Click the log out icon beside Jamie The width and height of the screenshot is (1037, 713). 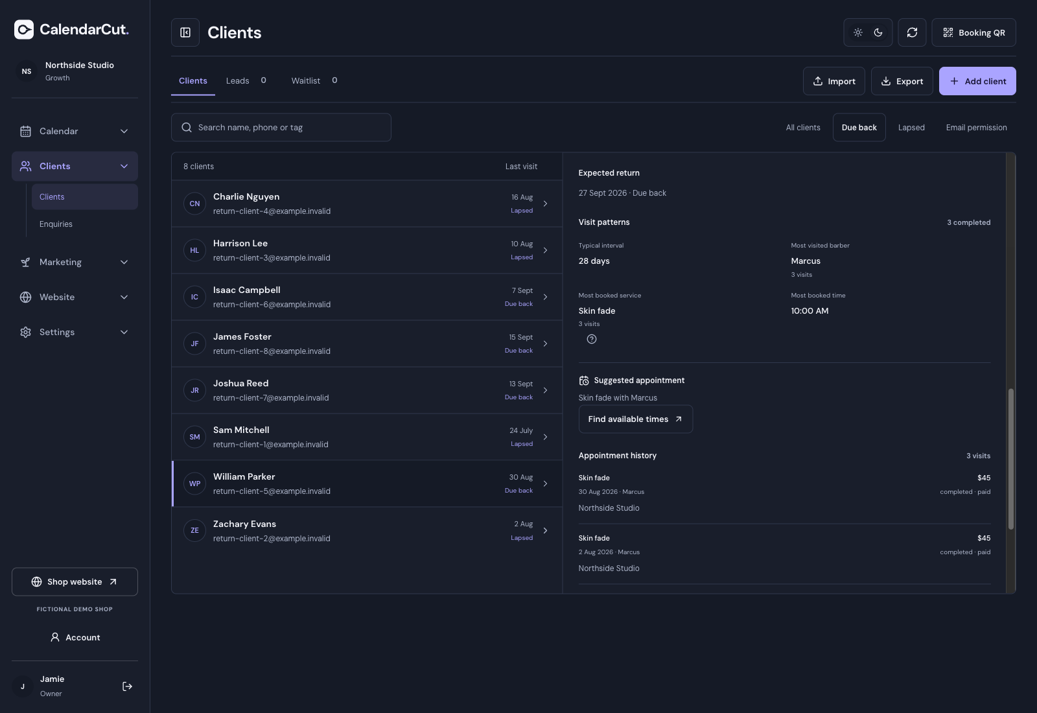point(128,686)
